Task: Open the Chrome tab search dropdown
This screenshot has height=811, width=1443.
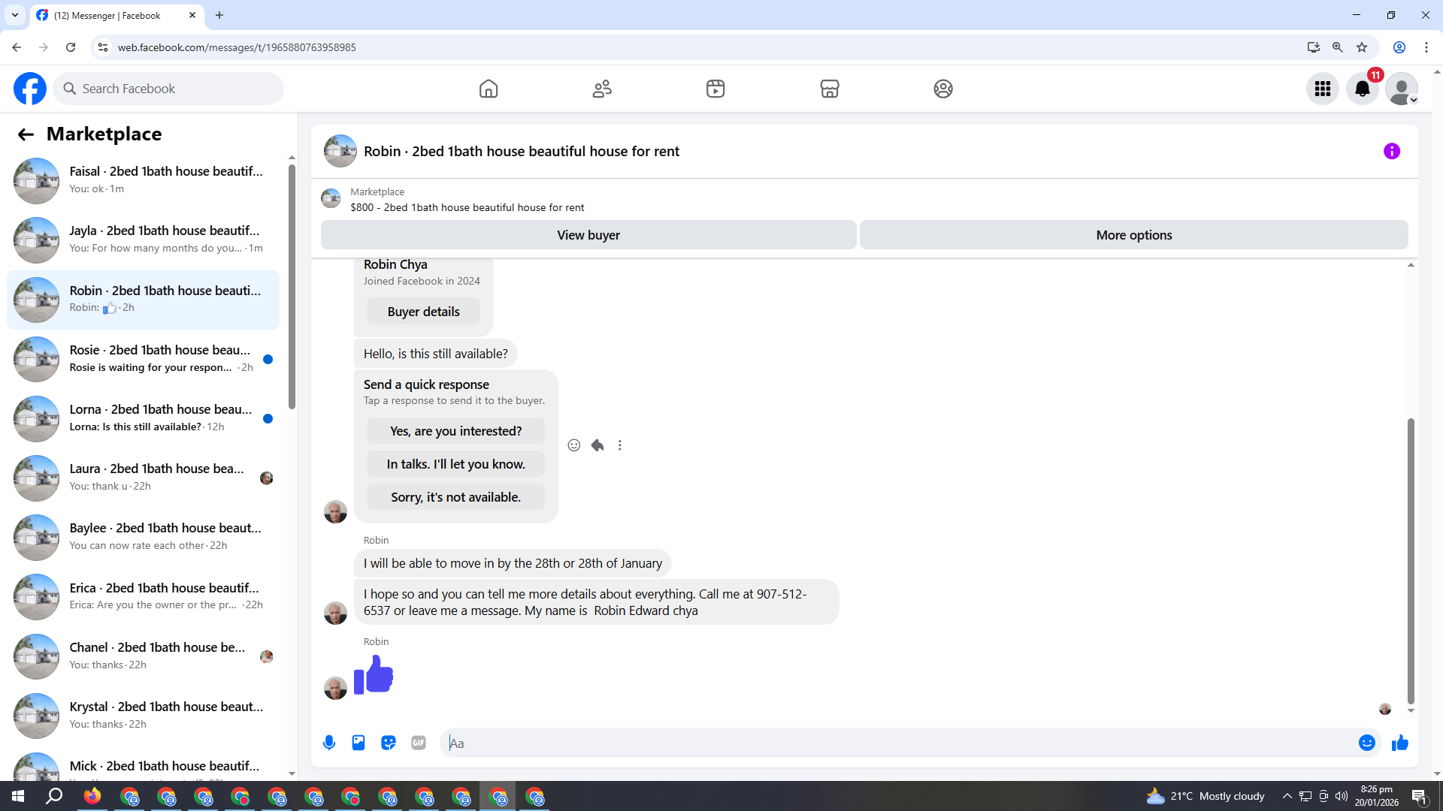Action: click(x=14, y=15)
